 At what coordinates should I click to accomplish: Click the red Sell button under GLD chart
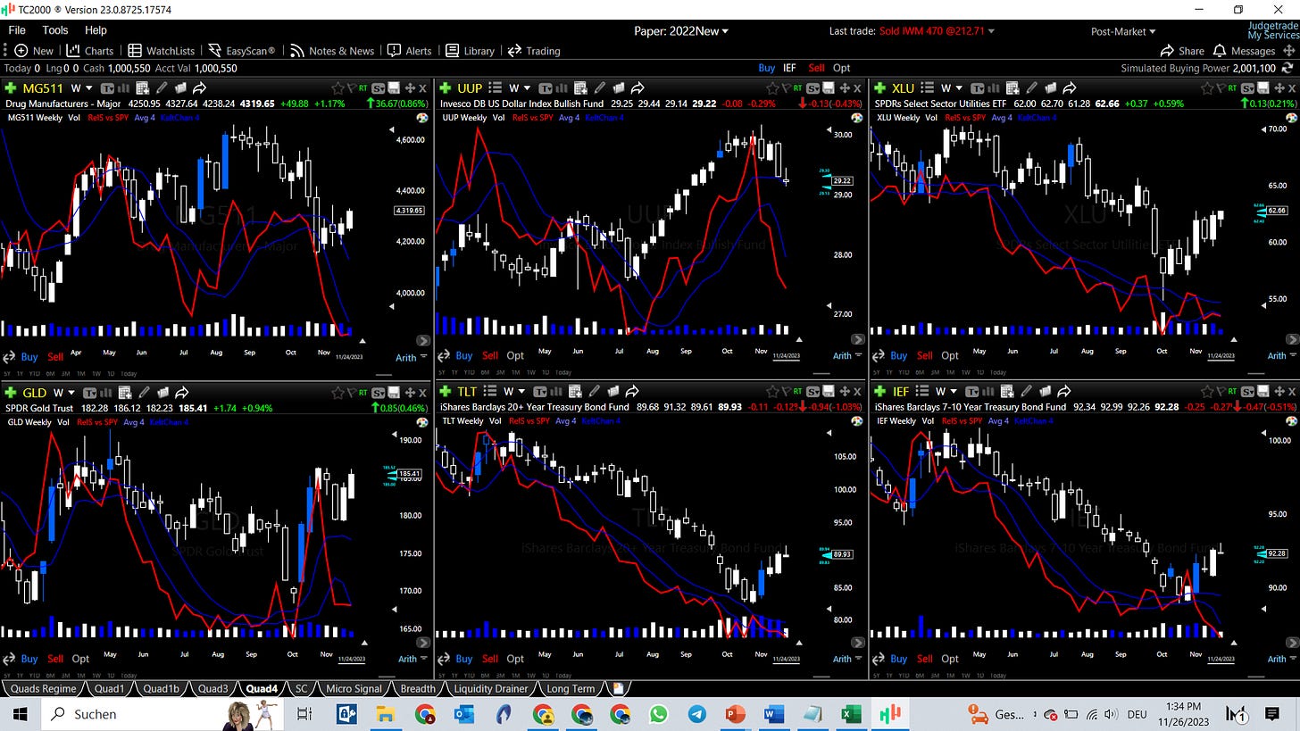55,659
